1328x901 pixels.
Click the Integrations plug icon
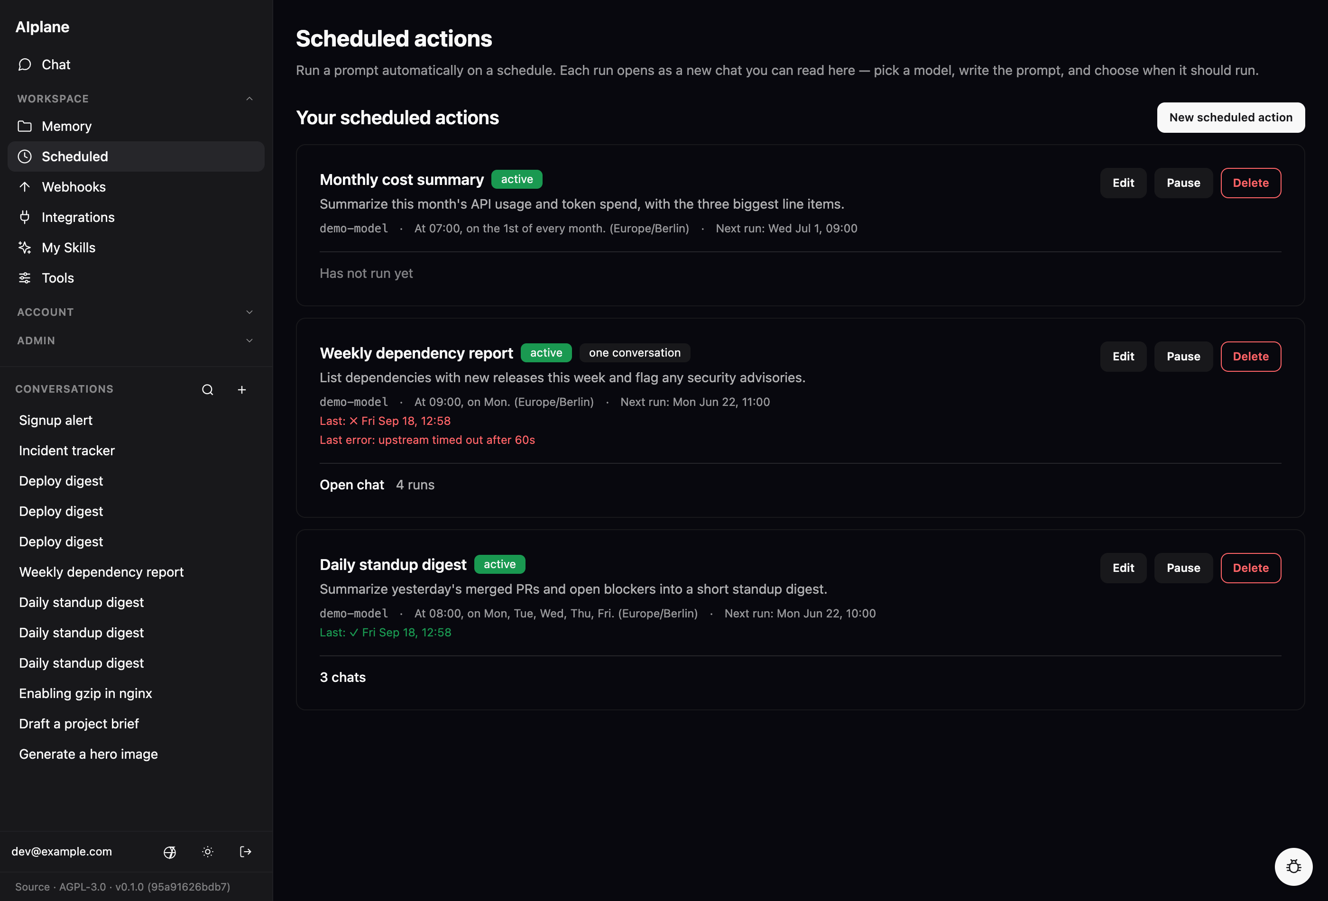(25, 217)
